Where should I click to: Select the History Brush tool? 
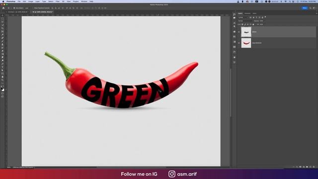tap(2, 48)
